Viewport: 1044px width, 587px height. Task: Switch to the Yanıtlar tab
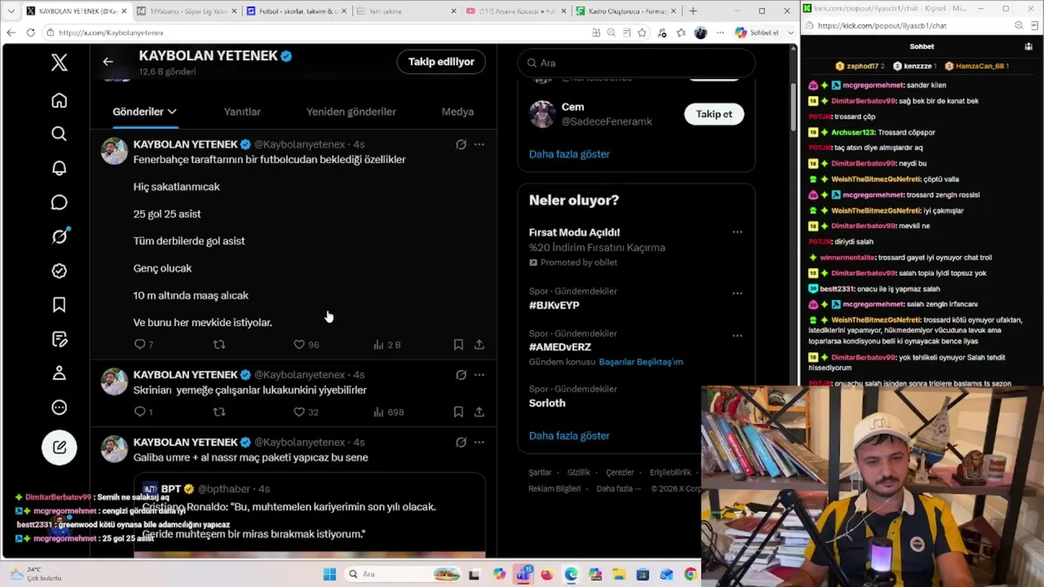[242, 112]
